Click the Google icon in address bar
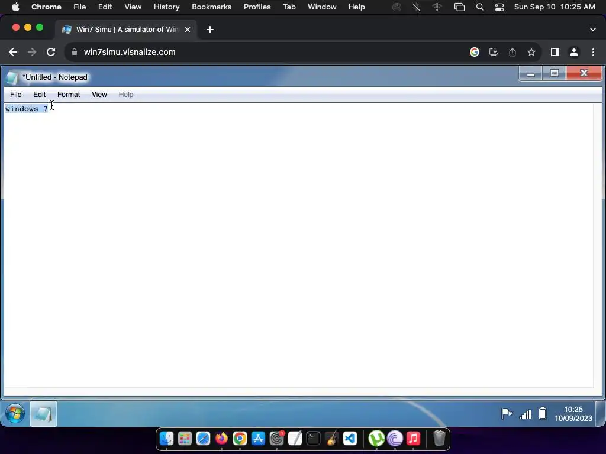The height and width of the screenshot is (454, 606). (475, 52)
